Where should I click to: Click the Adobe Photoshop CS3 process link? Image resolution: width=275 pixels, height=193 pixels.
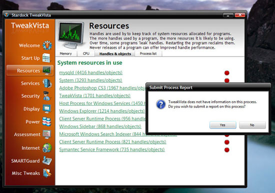click(x=102, y=88)
